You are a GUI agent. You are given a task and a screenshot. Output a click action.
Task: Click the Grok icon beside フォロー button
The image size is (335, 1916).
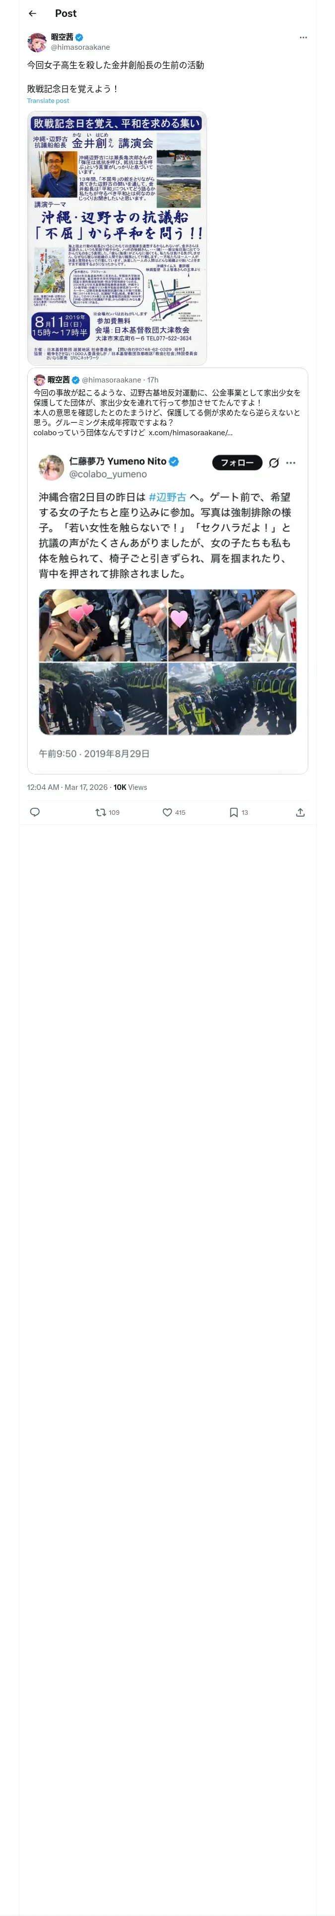pos(273,463)
